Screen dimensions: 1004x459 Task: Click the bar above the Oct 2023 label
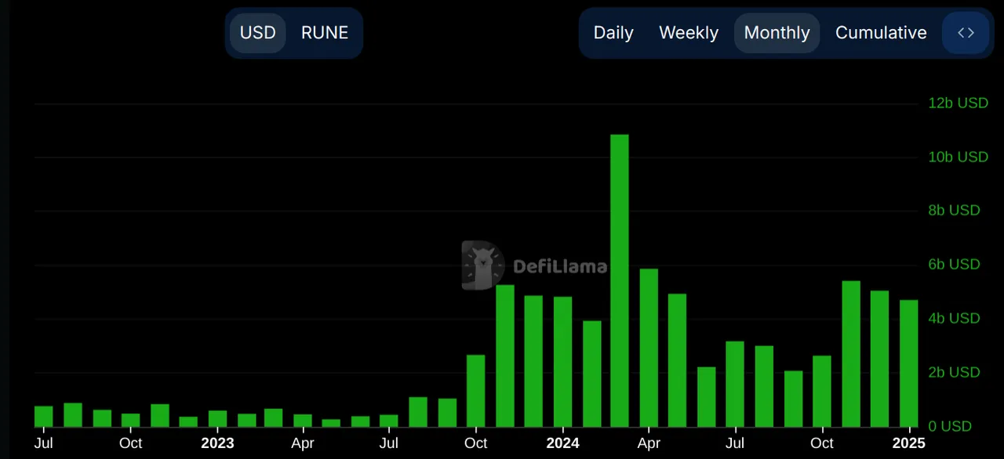pyautogui.click(x=475, y=391)
